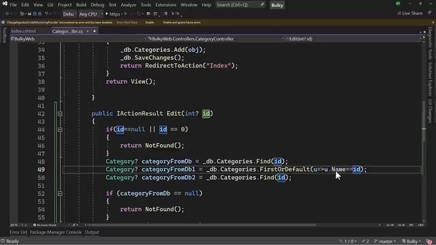Click the Bulky solution name label

(x=277, y=5)
